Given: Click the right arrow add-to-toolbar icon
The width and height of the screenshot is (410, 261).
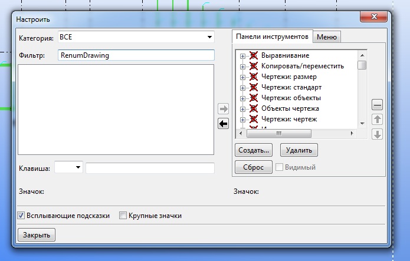Looking at the screenshot, I should (x=223, y=109).
